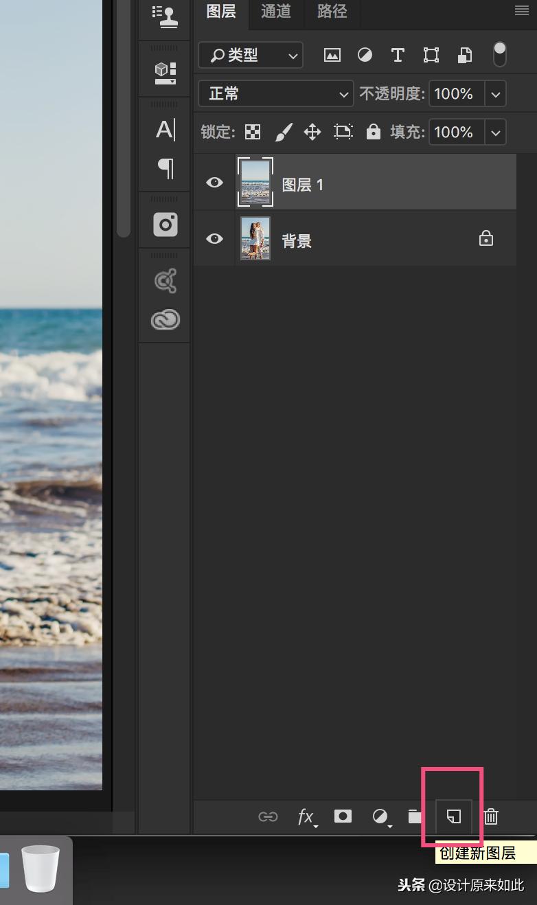The width and height of the screenshot is (537, 905).
Task: Open the Trash in the Dock
Action: coord(41,868)
